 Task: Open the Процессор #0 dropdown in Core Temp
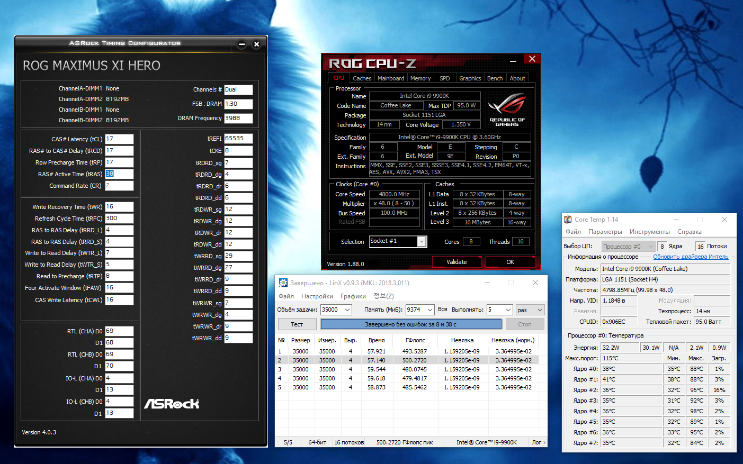click(628, 247)
